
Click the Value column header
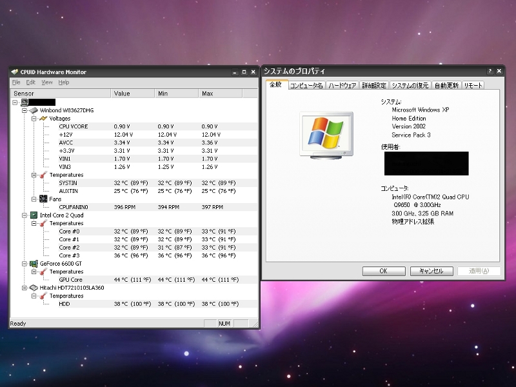pos(133,94)
